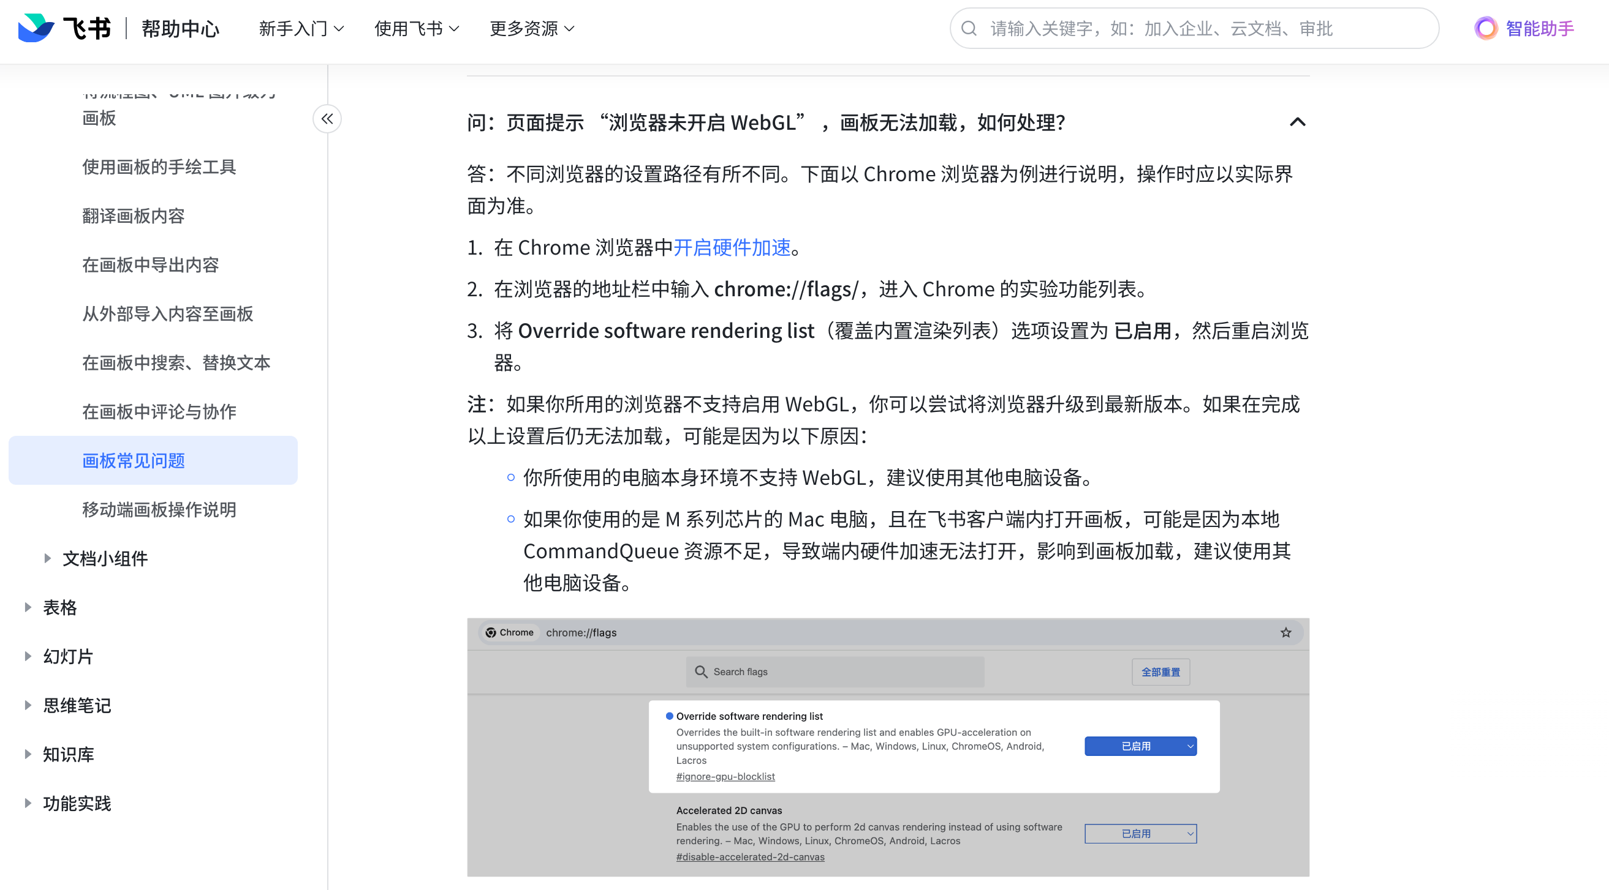Expand the 知识库 sidebar section
The image size is (1609, 890).
(28, 754)
